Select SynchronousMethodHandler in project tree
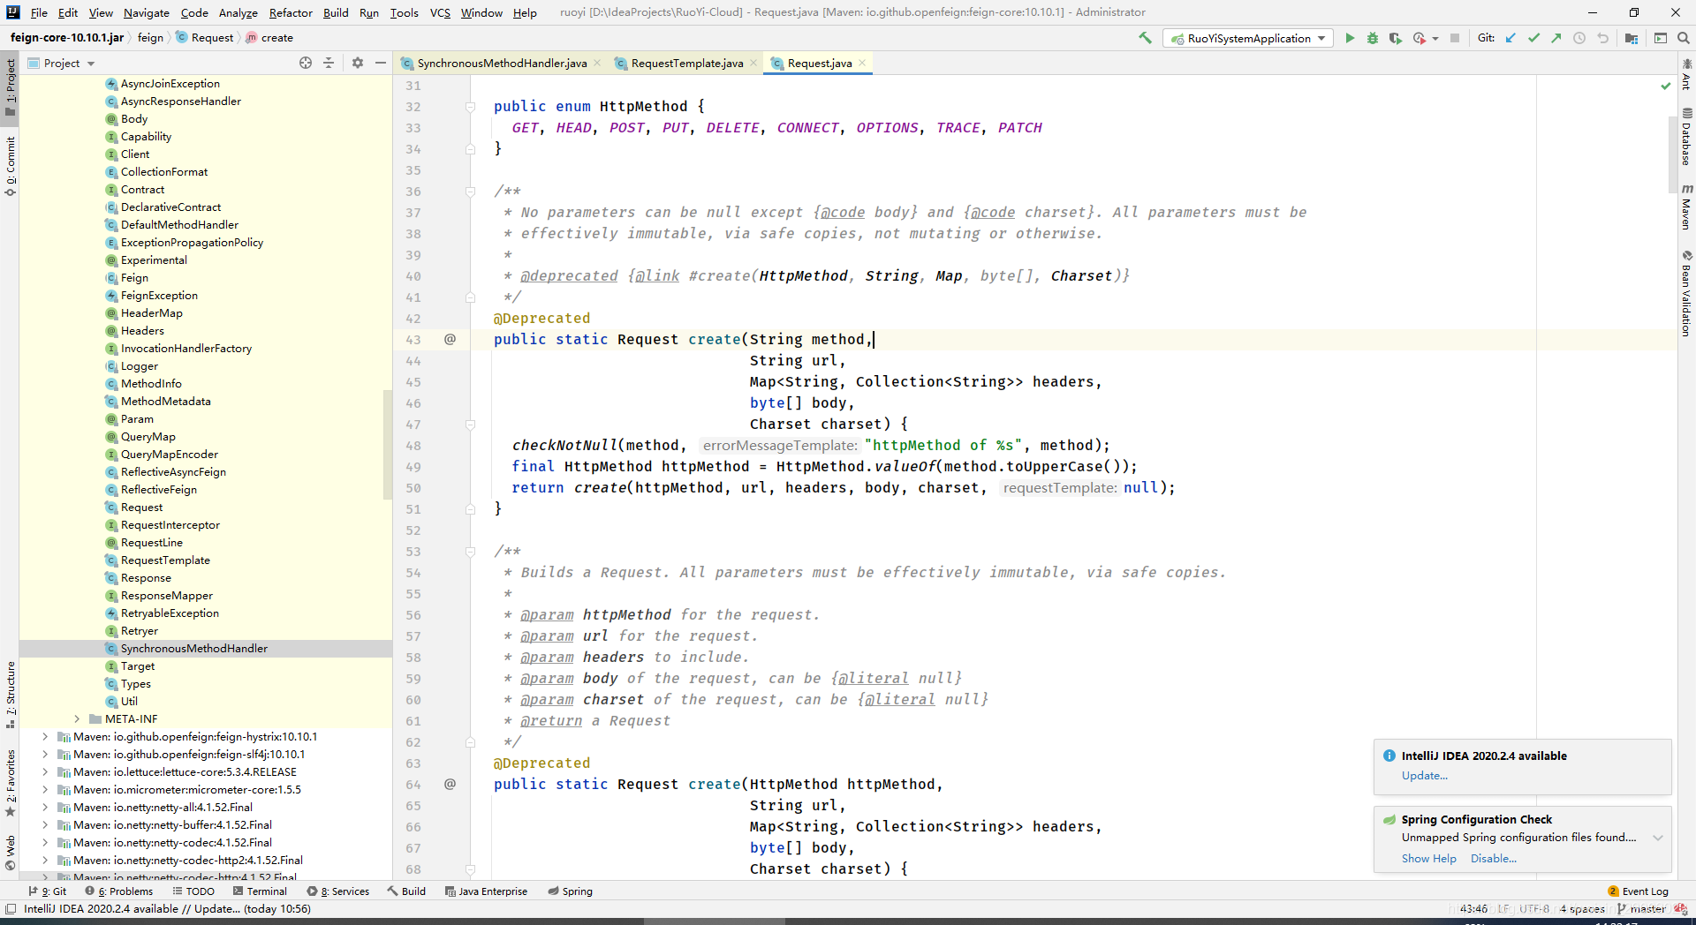Viewport: 1696px width, 925px height. point(194,649)
